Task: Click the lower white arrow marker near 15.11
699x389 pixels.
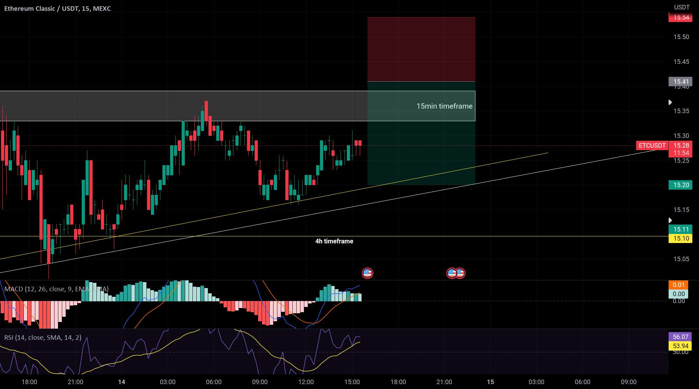Action: (x=670, y=220)
